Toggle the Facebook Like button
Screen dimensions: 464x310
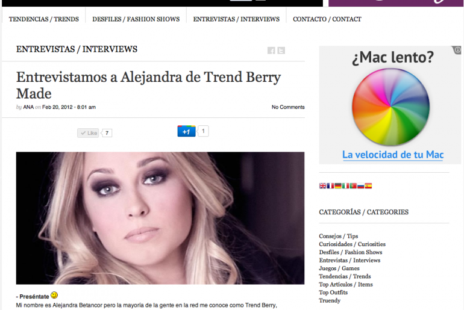click(x=88, y=133)
